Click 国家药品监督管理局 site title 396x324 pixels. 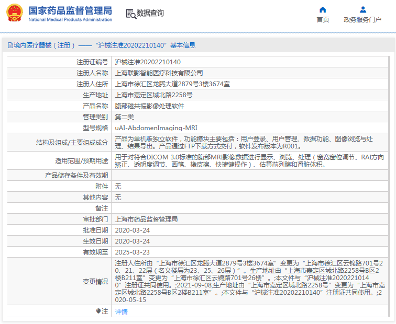(x=70, y=10)
